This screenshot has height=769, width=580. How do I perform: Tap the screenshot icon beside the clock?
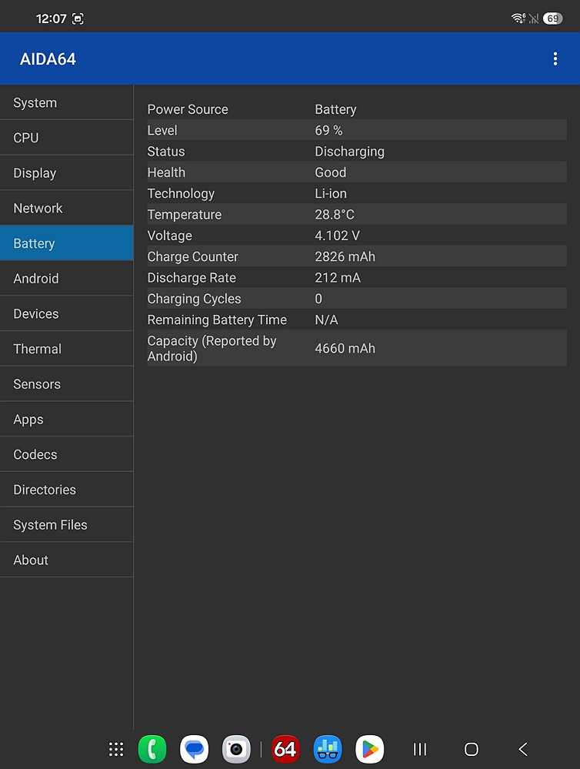(78, 18)
